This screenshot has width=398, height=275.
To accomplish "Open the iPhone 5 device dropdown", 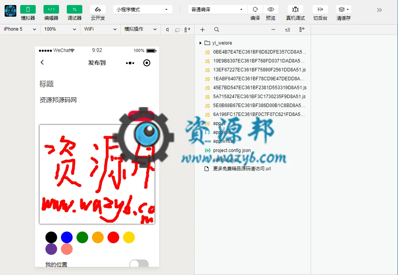I will tap(20, 29).
